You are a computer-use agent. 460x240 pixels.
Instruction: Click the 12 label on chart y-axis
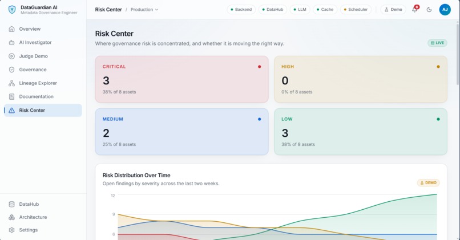click(x=112, y=196)
